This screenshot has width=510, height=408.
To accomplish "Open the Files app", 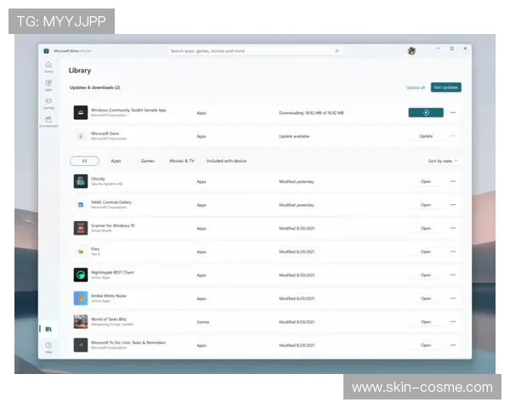I will (x=426, y=252).
